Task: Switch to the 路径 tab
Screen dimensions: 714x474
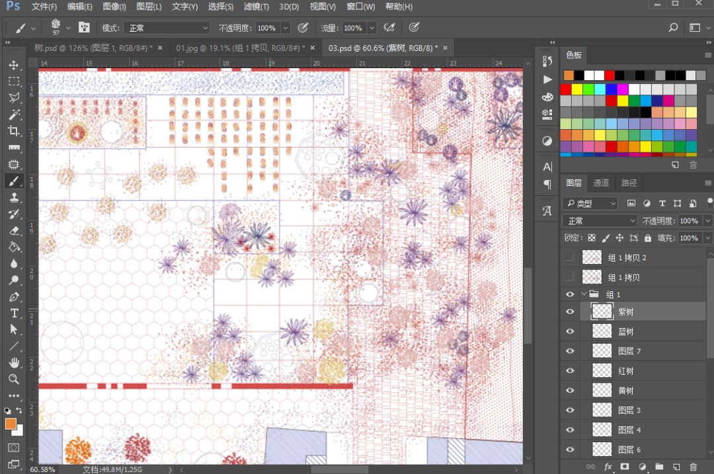Action: click(x=629, y=183)
